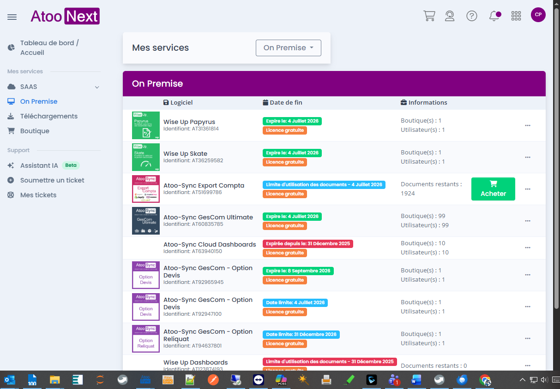Open Word from the taskbar
This screenshot has width=560, height=389.
pos(417,380)
